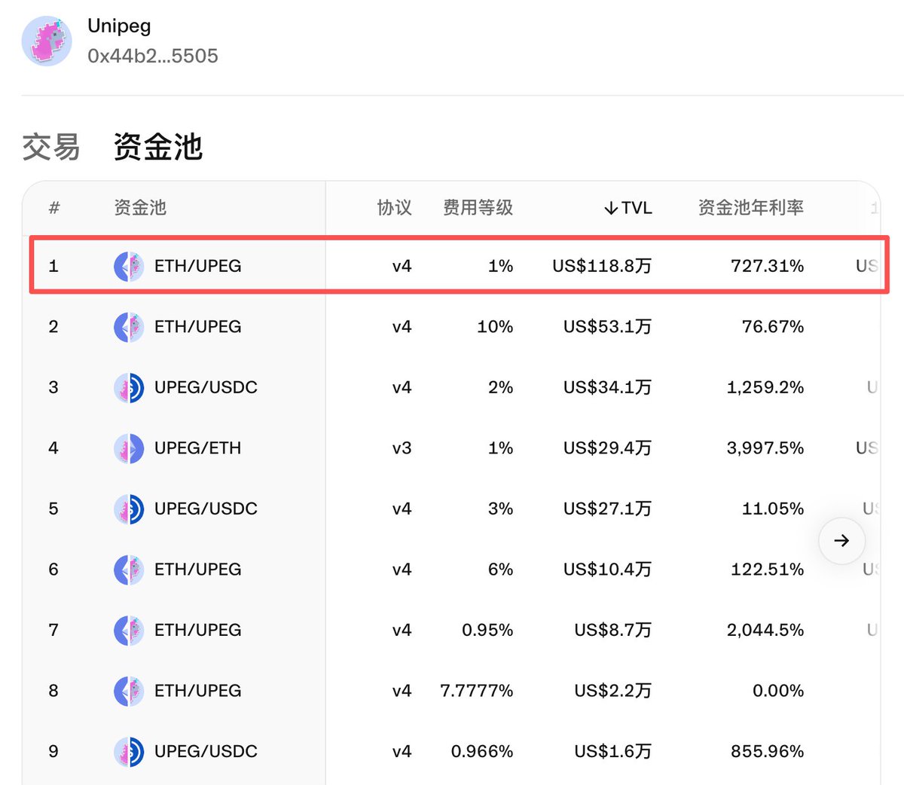
Task: Click the Unipeg unicorn token avatar
Action: [x=47, y=41]
